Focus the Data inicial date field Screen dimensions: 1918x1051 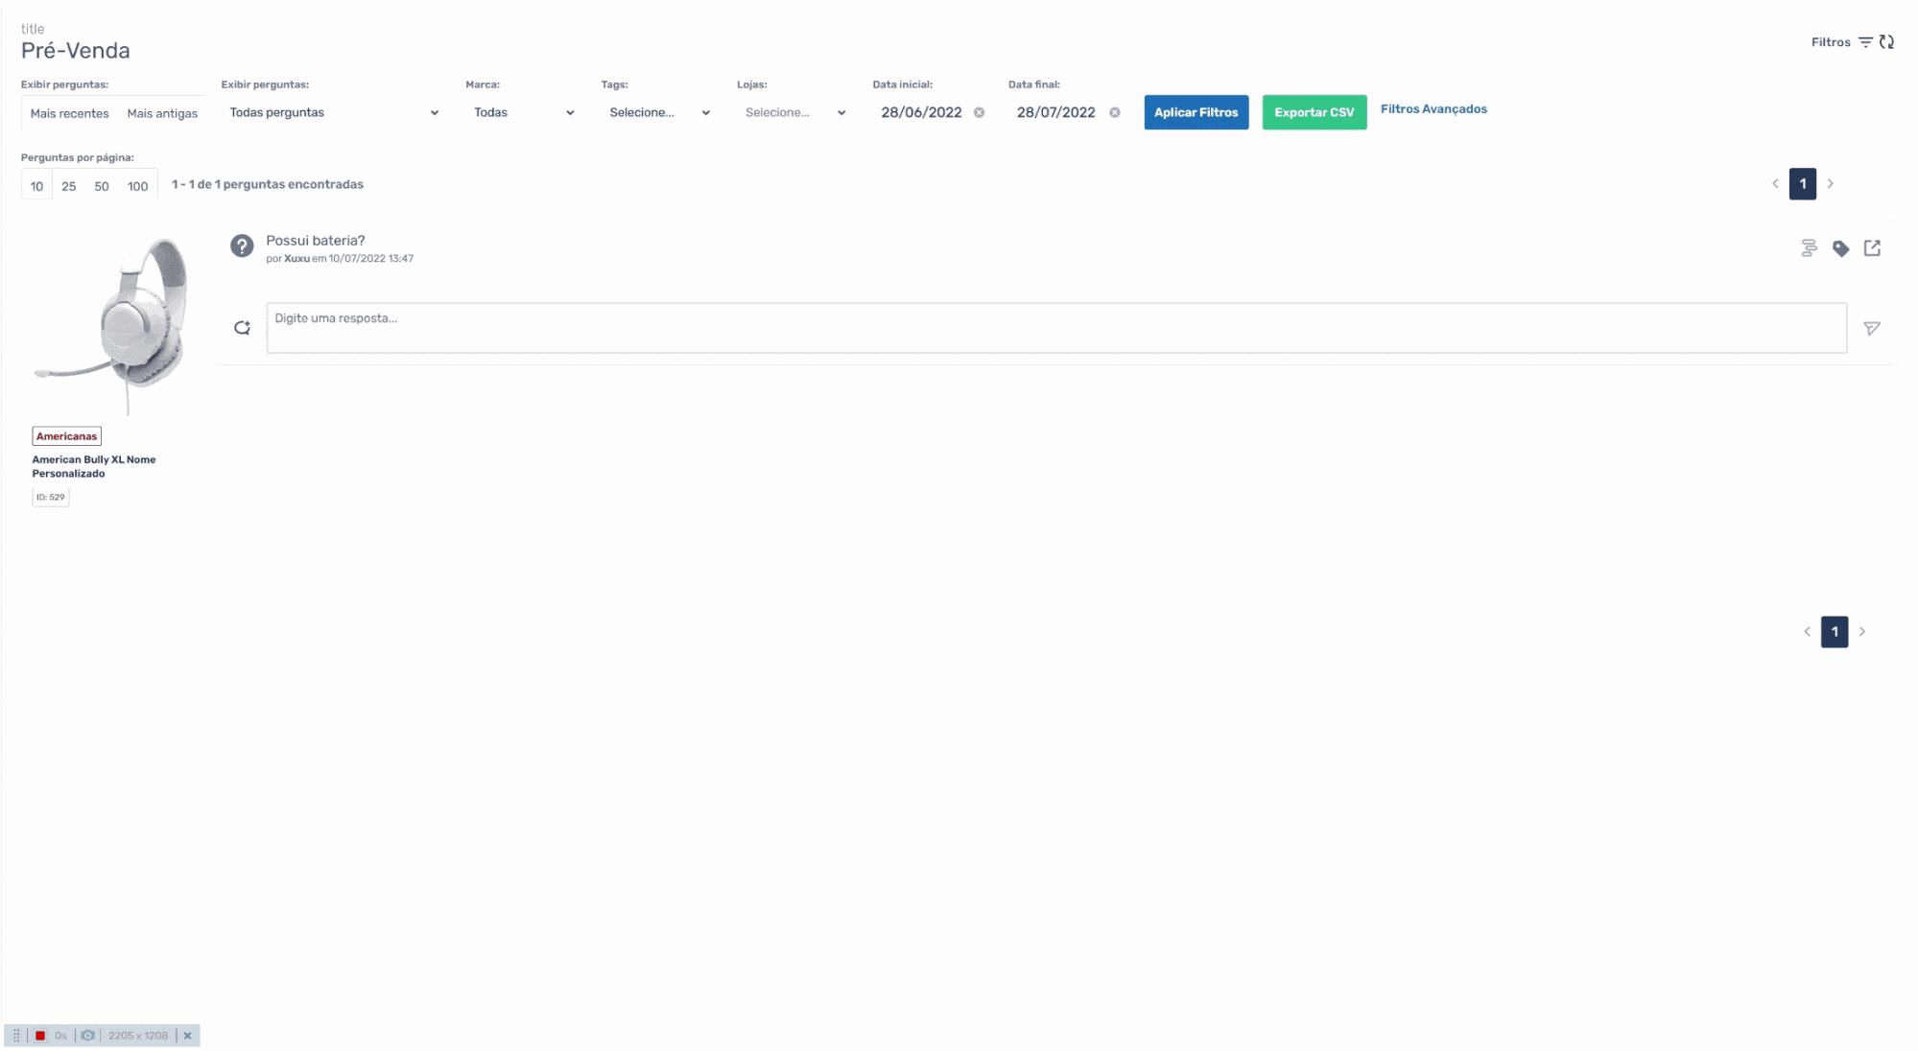pyautogui.click(x=921, y=112)
